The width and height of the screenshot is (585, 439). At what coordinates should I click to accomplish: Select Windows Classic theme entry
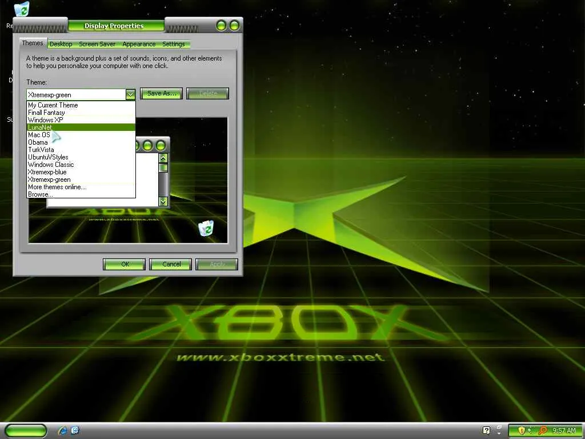81,165
